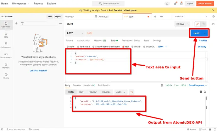Open the Monitors sidebar panel
This screenshot has width=217, height=131.
pos(6,66)
